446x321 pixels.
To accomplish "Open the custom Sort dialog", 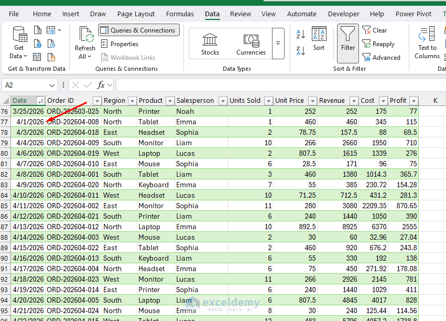I will tap(319, 39).
